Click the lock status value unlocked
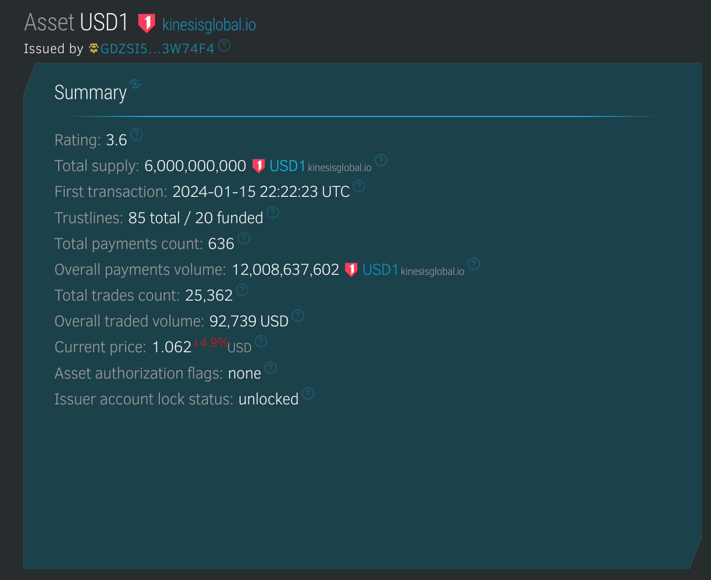Screen dimensions: 711x580 [269, 399]
